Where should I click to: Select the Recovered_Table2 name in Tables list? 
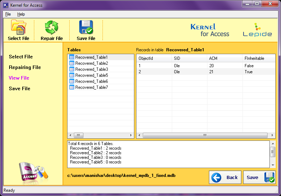click(x=92, y=63)
